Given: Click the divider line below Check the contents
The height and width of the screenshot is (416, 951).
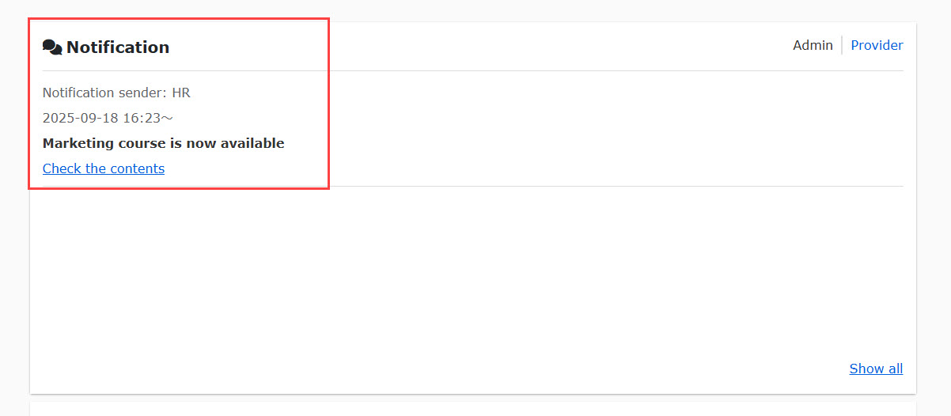Looking at the screenshot, I should (554, 187).
